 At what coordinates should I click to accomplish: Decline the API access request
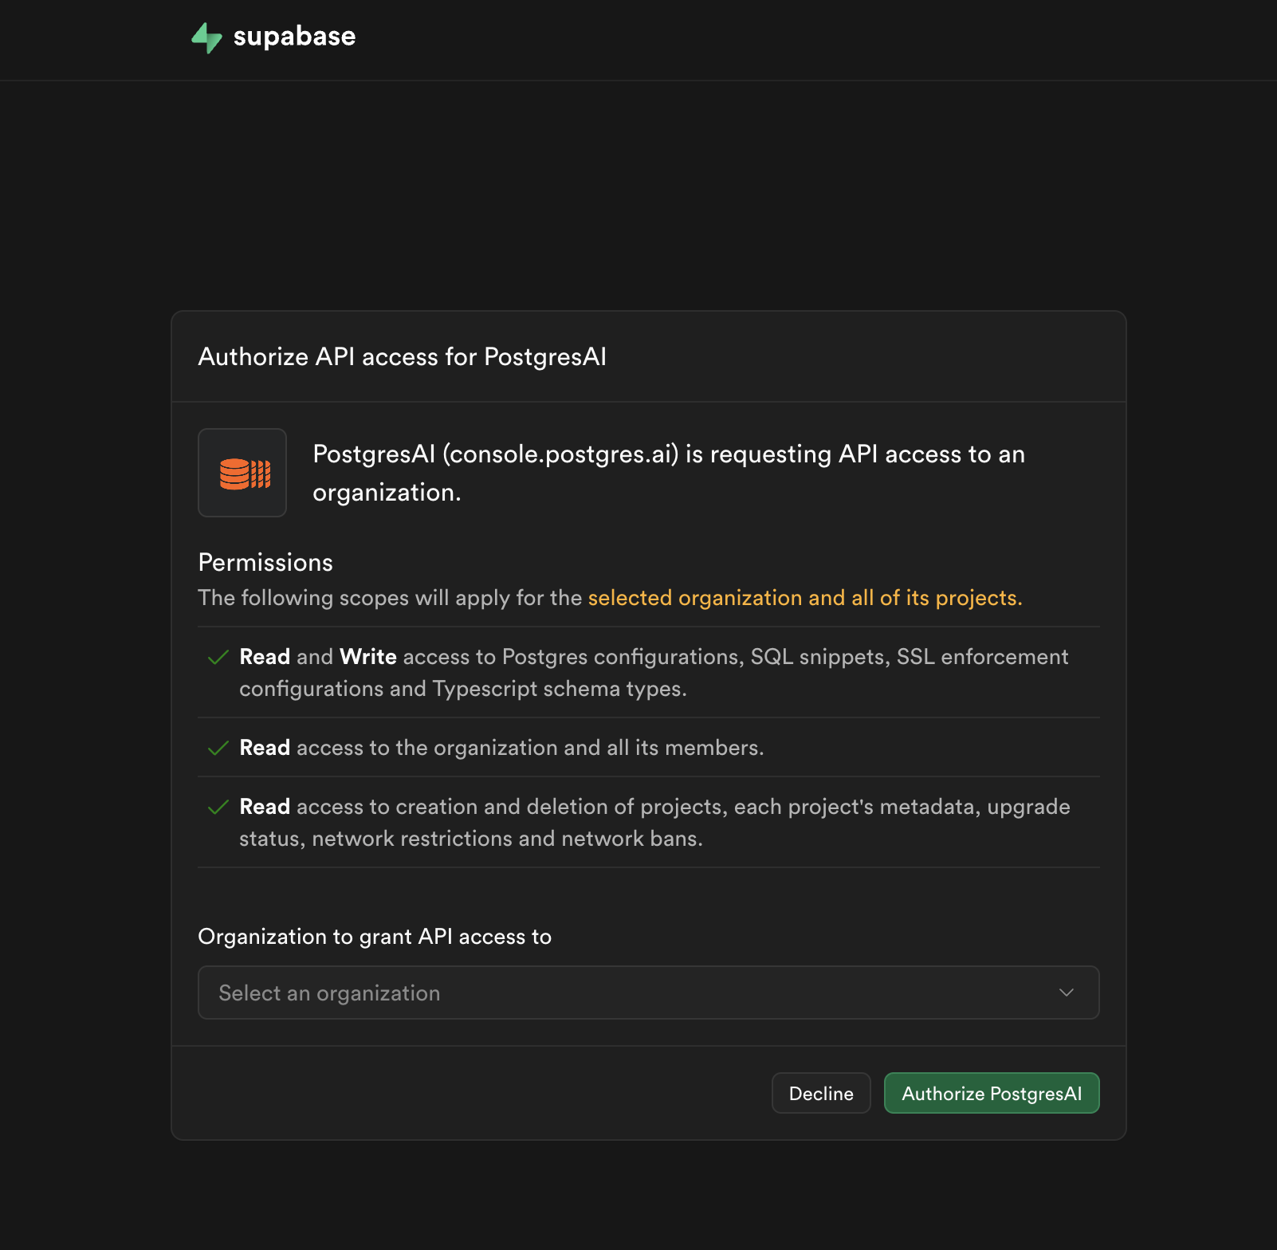click(x=820, y=1093)
